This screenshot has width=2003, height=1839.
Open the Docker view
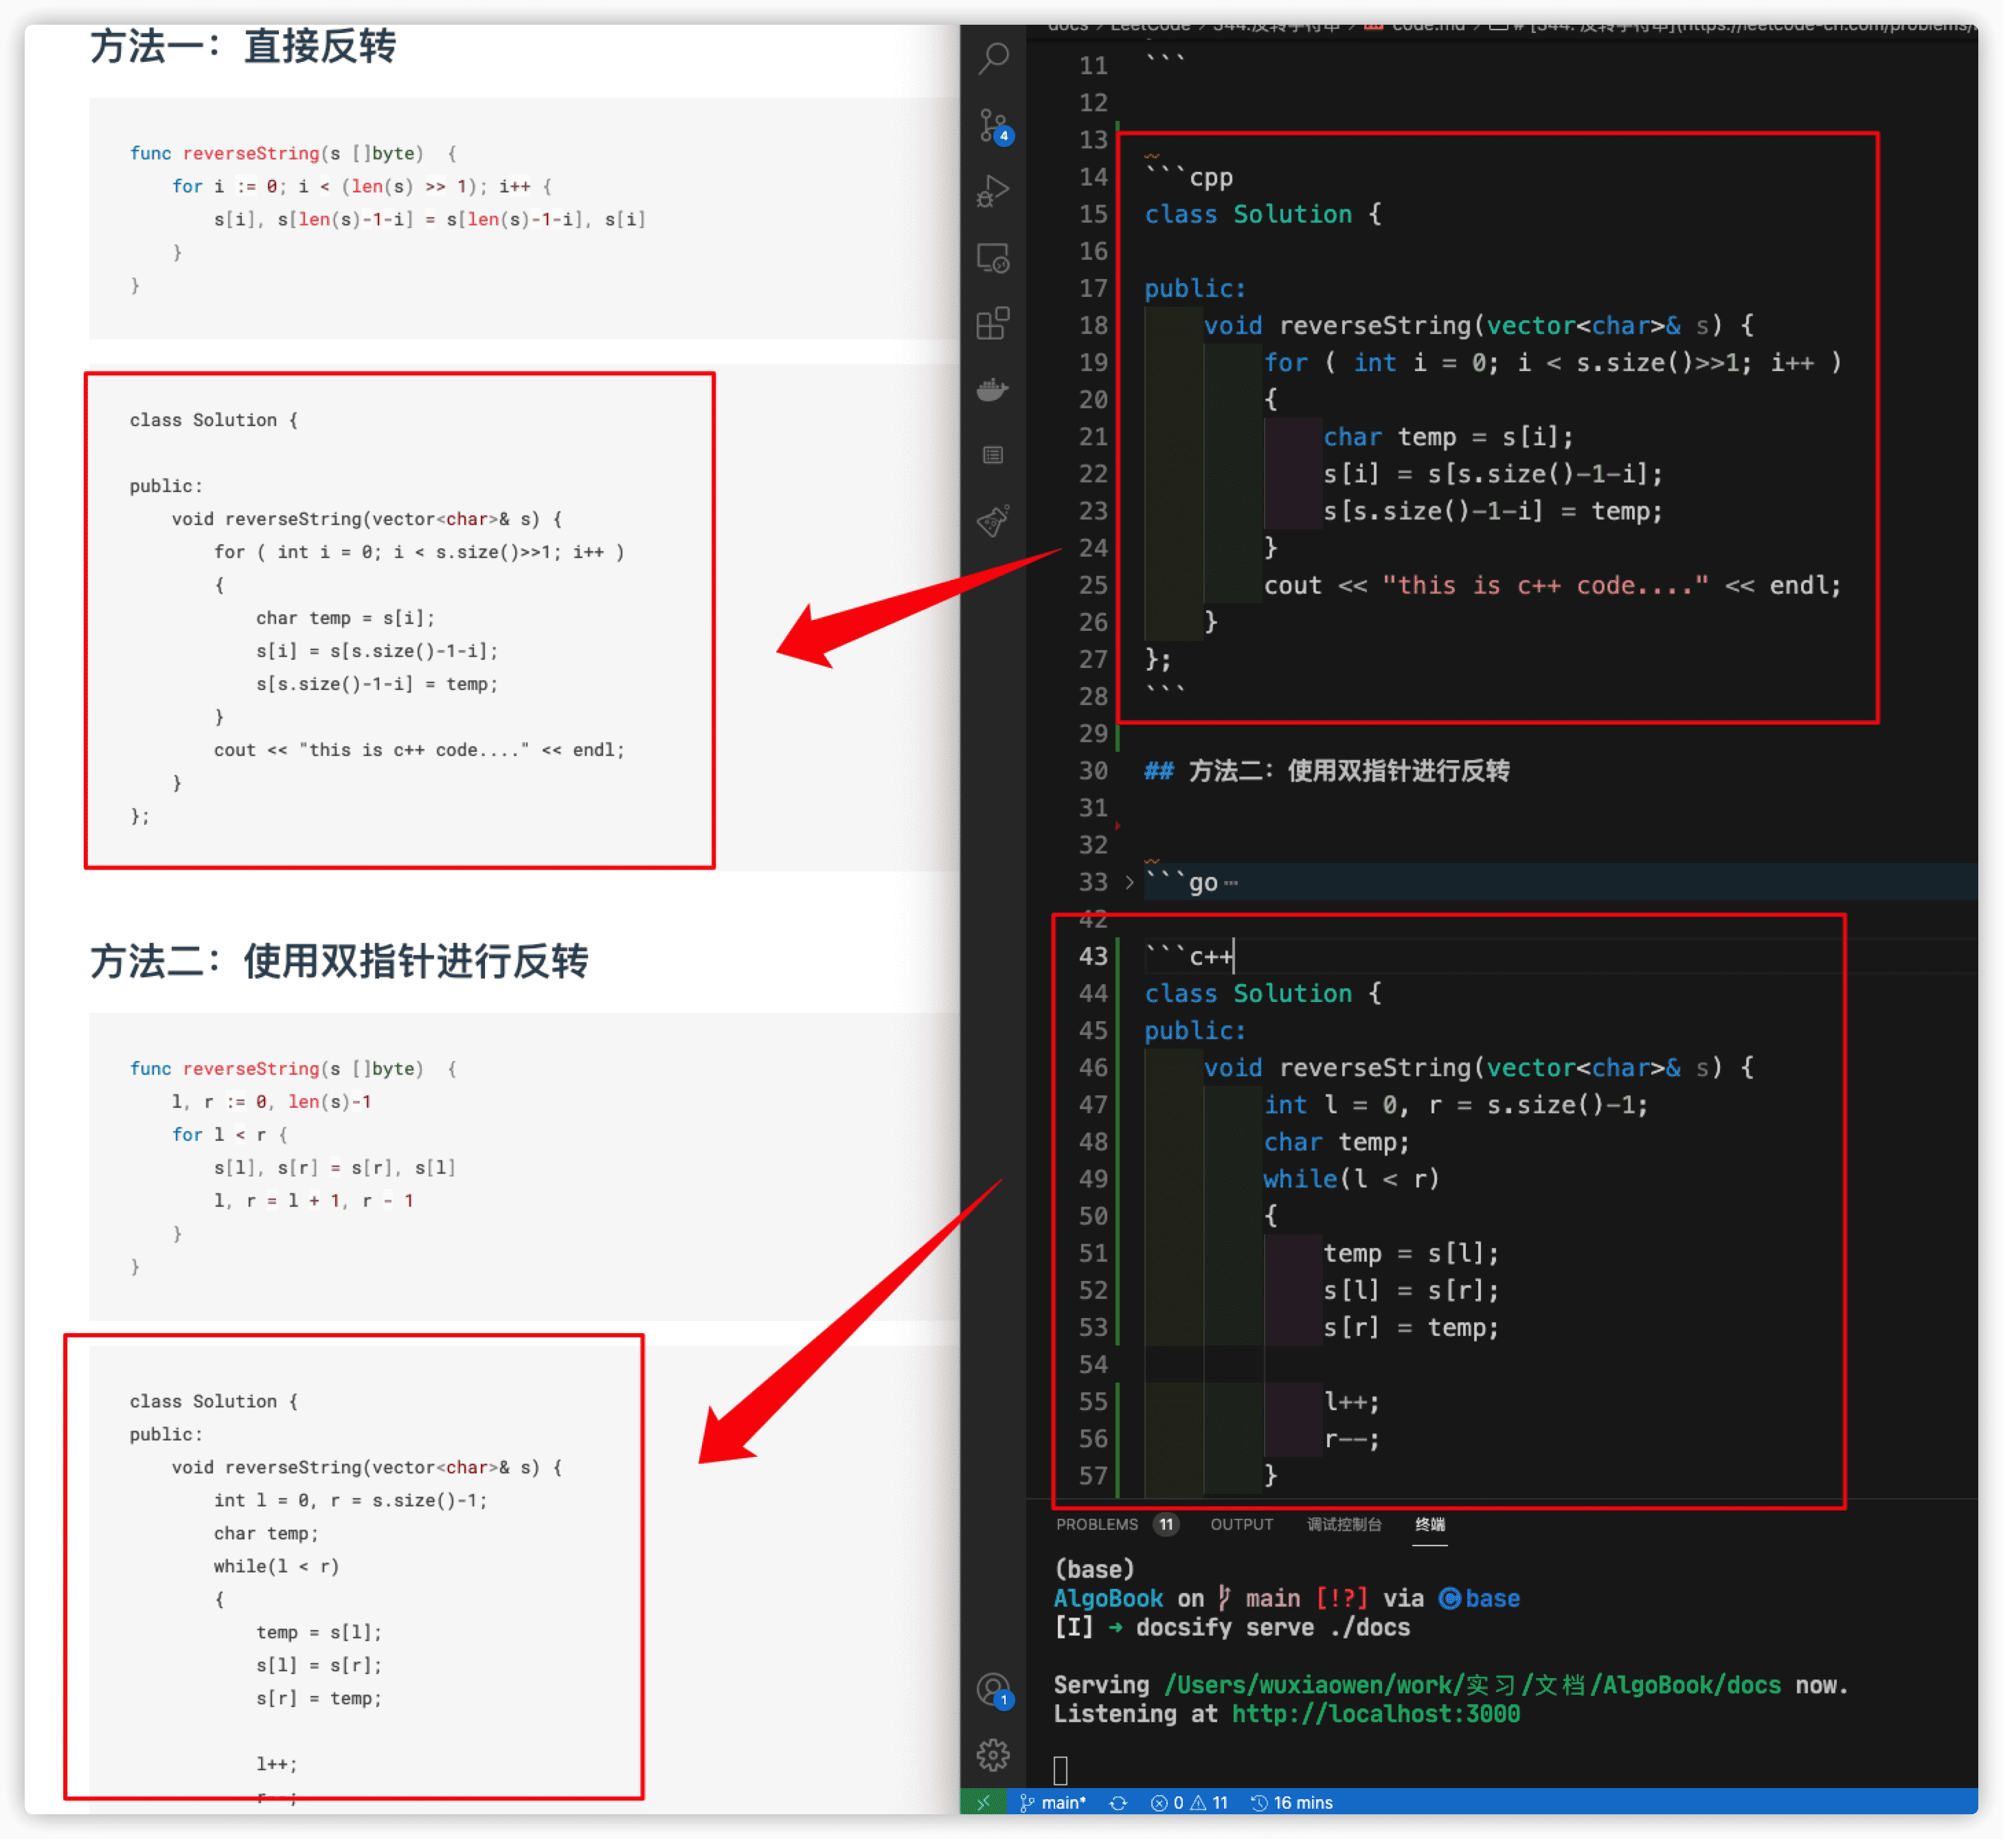click(993, 389)
